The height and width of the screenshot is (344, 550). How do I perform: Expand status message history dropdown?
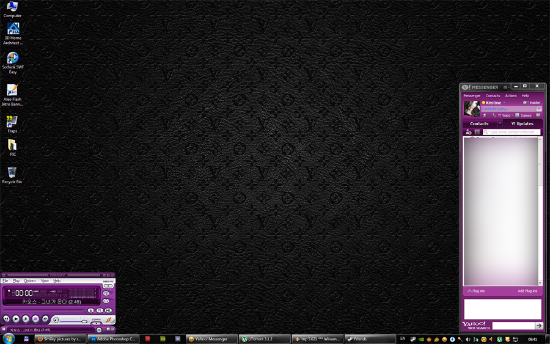[x=539, y=109]
